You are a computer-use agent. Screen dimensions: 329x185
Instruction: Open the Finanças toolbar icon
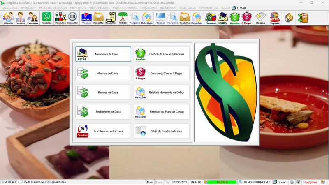[x=211, y=18]
